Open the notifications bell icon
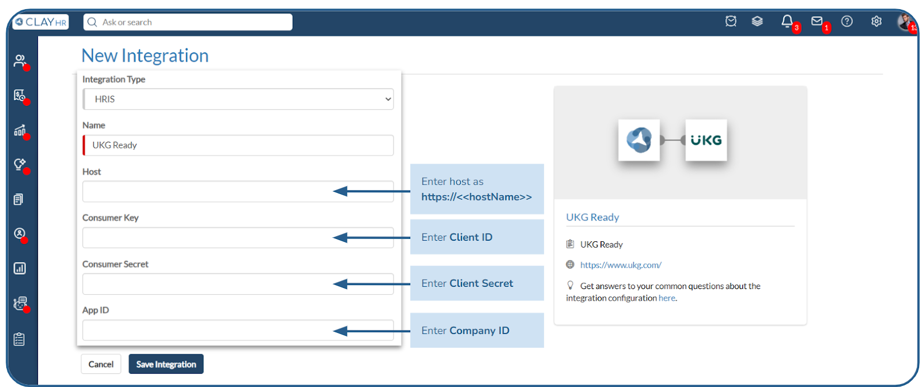Image resolution: width=922 pixels, height=387 pixels. pos(787,21)
